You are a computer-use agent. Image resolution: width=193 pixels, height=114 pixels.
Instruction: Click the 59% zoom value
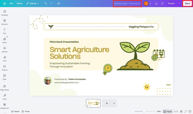pos(159,111)
